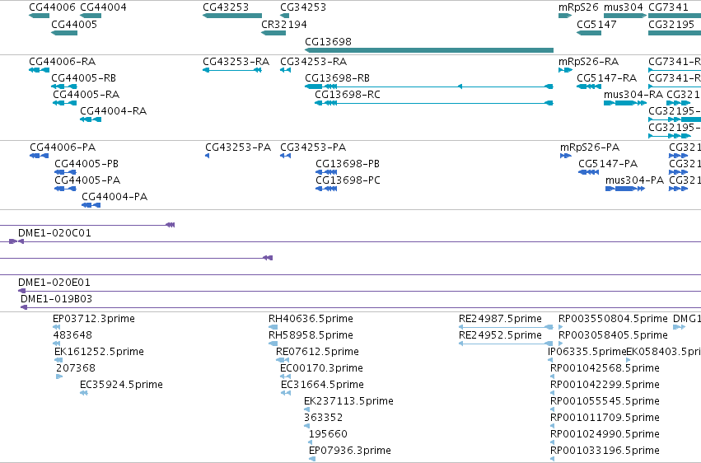Viewport: 701px width, 463px height.
Task: Click the 195660 feature label
Action: [328, 434]
